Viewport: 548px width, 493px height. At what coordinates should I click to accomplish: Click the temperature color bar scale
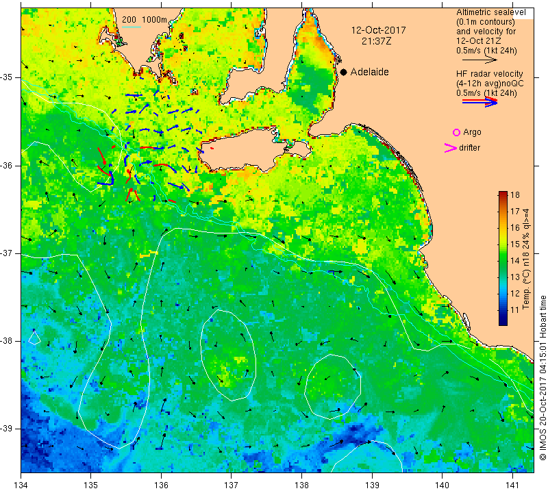click(503, 258)
